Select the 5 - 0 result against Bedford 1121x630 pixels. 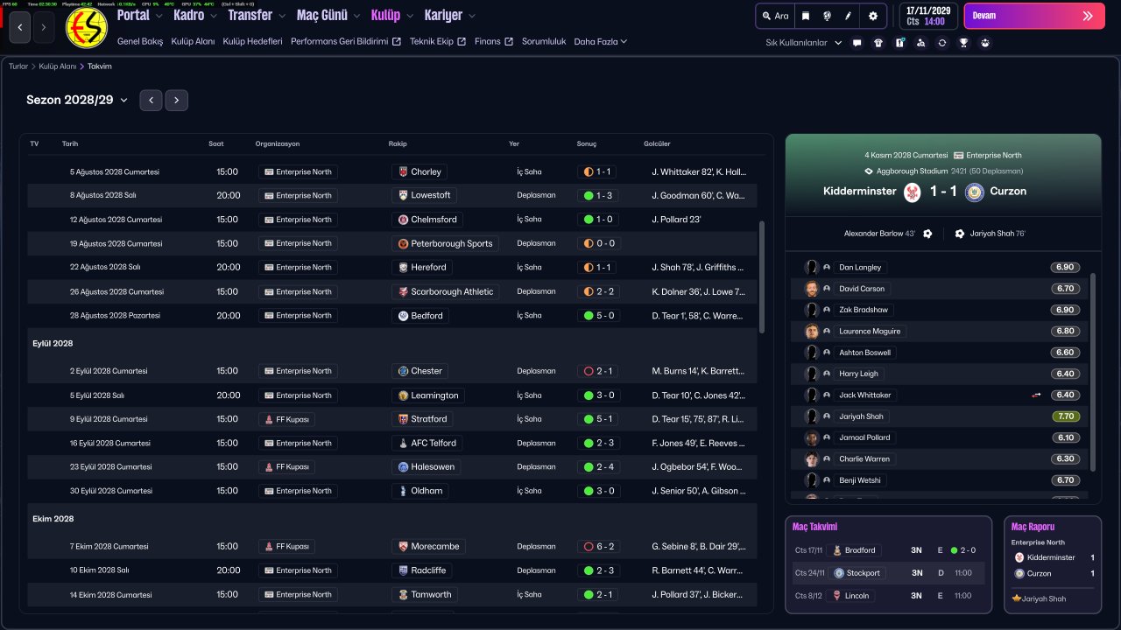pyautogui.click(x=599, y=316)
